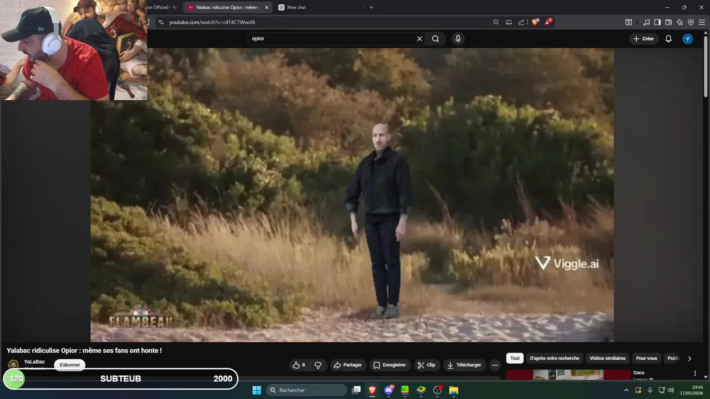This screenshot has height=399, width=710.
Task: Open the YouTube account avatar menu
Action: (688, 39)
